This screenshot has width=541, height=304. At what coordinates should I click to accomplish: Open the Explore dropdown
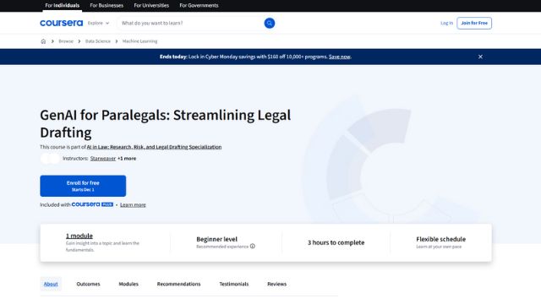(98, 23)
